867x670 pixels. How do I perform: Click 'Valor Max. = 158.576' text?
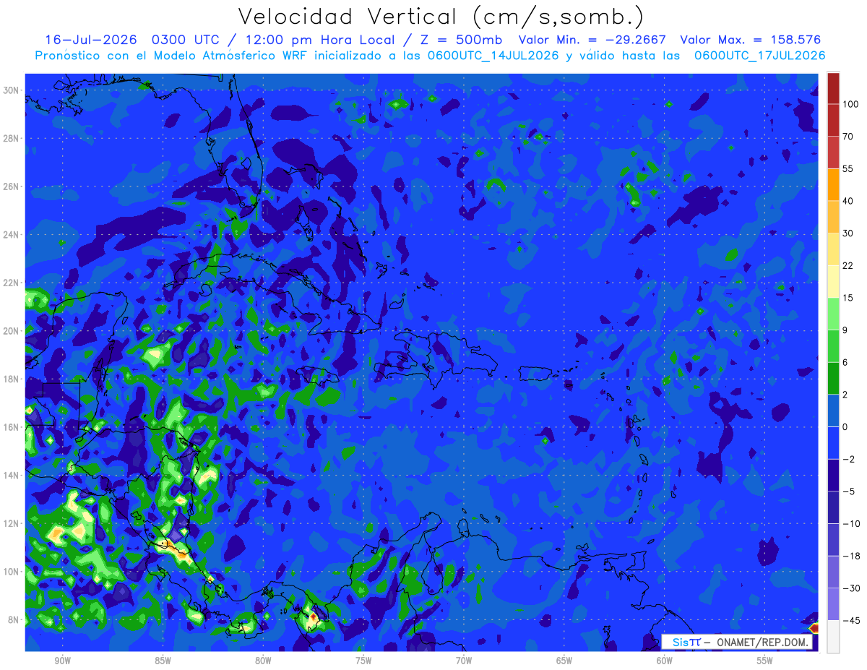[750, 40]
